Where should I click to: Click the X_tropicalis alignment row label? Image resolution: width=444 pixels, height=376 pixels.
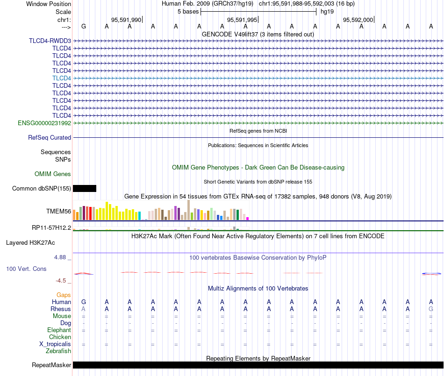coord(55,344)
